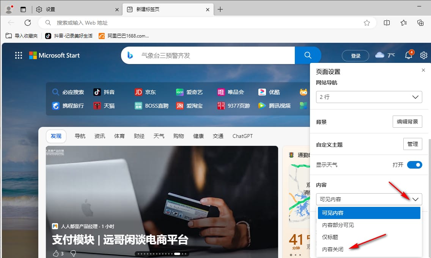Switch to the 设置 tab
The width and height of the screenshot is (431, 258).
tap(77, 9)
